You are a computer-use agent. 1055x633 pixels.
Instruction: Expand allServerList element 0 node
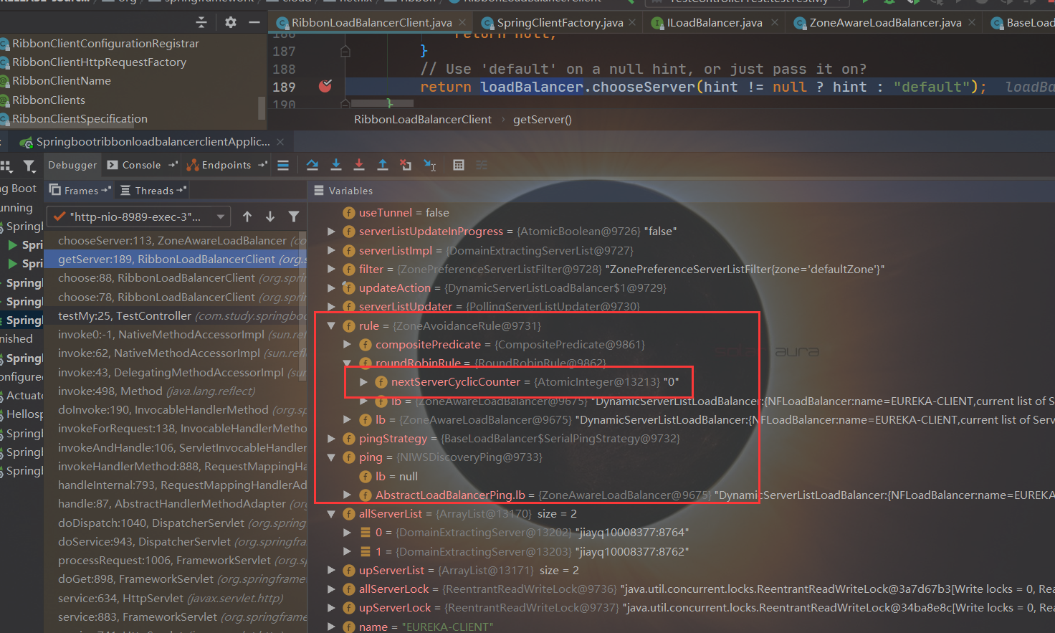pos(348,532)
